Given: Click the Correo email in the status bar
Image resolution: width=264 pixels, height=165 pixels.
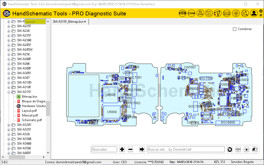Looking at the screenshot, I should click(73, 162).
